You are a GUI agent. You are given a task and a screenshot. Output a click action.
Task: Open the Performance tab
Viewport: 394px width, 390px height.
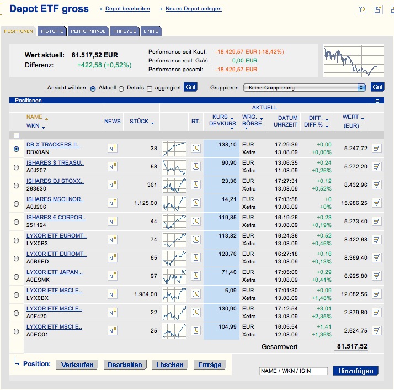pos(88,31)
